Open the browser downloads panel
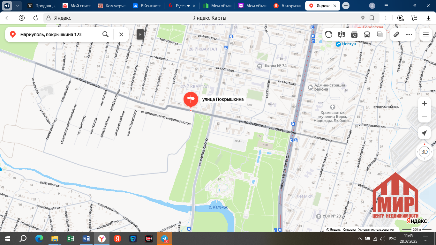The image size is (436, 245). [428, 18]
